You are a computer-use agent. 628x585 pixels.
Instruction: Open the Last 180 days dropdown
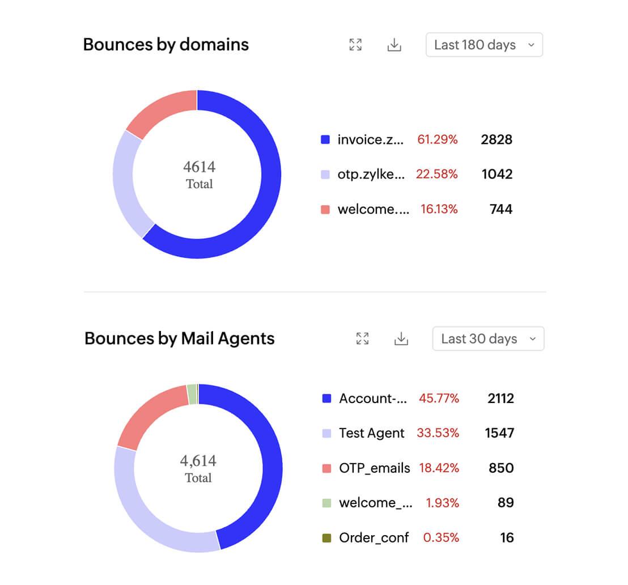coord(484,45)
